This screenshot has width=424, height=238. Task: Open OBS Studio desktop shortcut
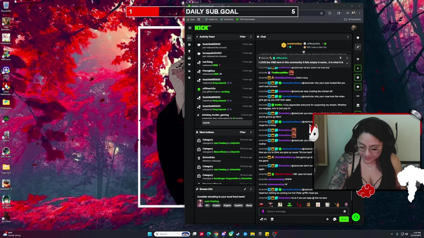click(x=6, y=152)
